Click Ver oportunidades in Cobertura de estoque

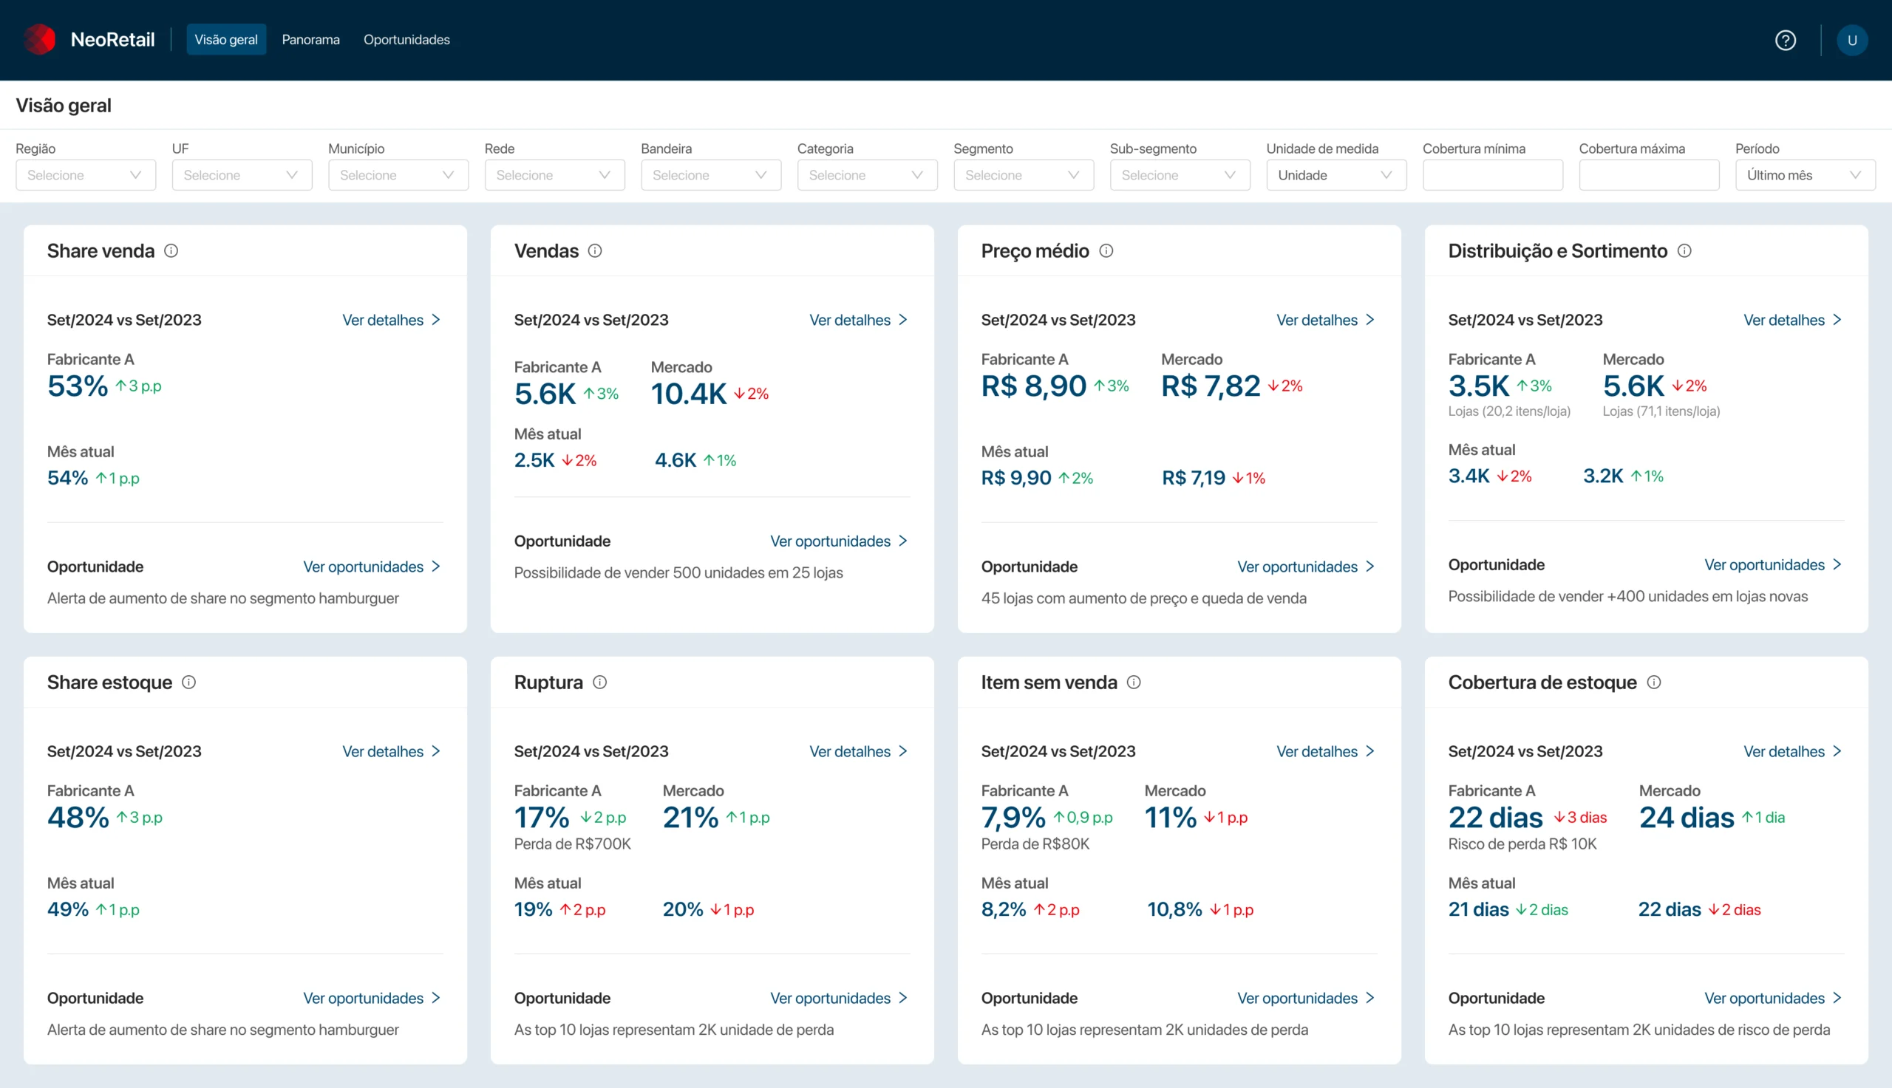coord(1774,999)
